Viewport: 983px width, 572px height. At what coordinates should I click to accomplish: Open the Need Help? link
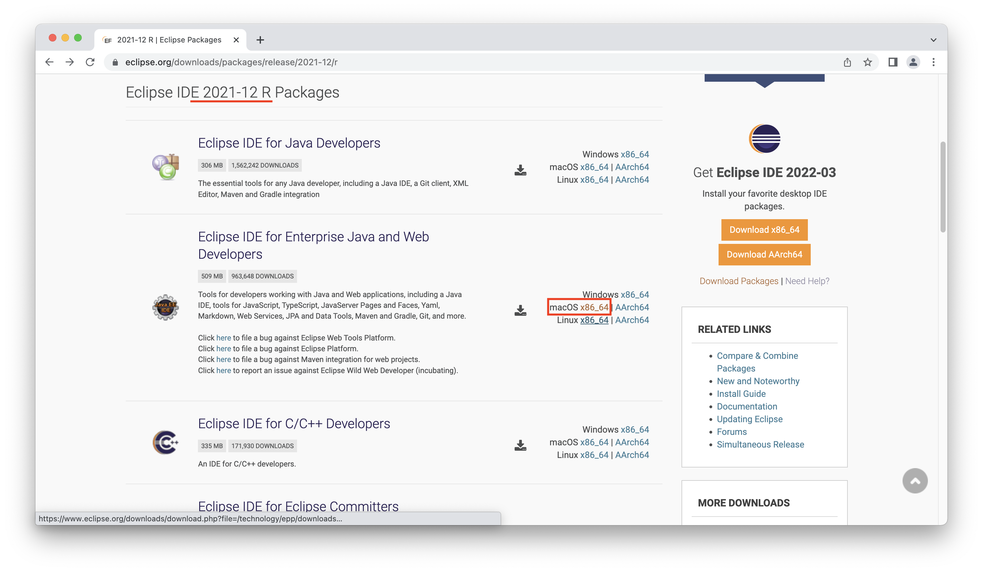click(807, 281)
